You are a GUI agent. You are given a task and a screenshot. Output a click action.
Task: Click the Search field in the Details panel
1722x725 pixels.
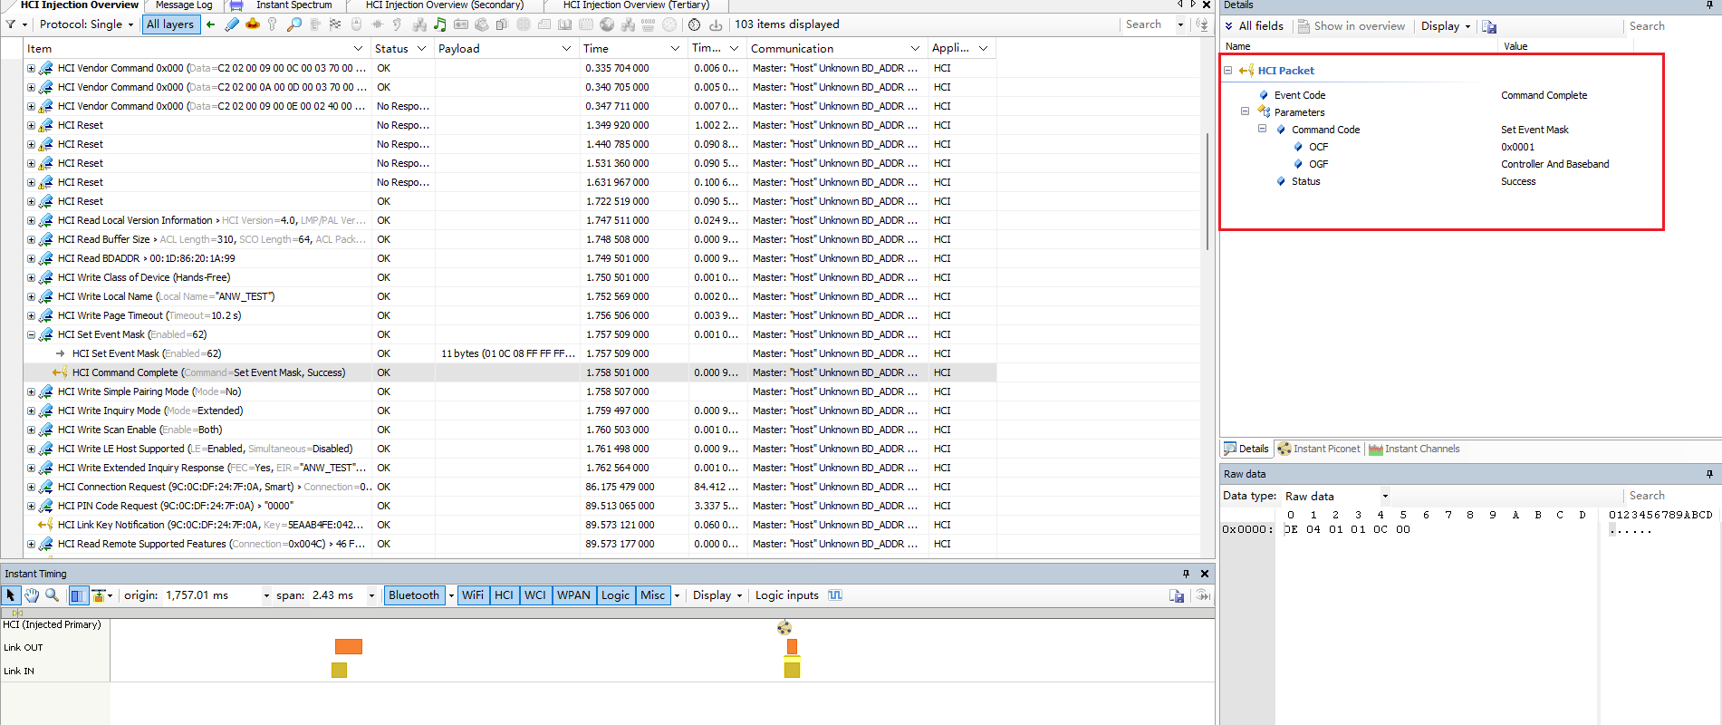[1670, 26]
